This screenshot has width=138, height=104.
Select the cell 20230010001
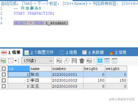pos(67,75)
